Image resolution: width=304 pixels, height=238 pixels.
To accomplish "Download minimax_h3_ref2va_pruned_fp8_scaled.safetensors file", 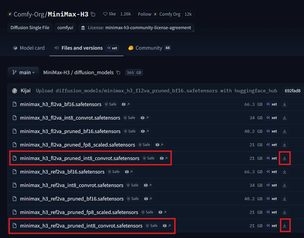I will pyautogui.click(x=285, y=212).
